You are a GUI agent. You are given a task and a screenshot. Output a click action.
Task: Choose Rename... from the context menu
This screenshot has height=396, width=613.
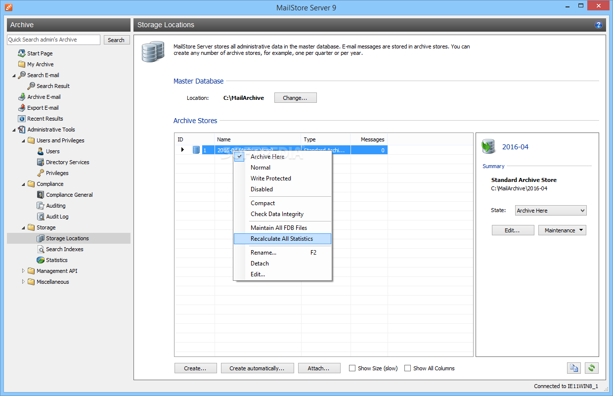[282, 253]
